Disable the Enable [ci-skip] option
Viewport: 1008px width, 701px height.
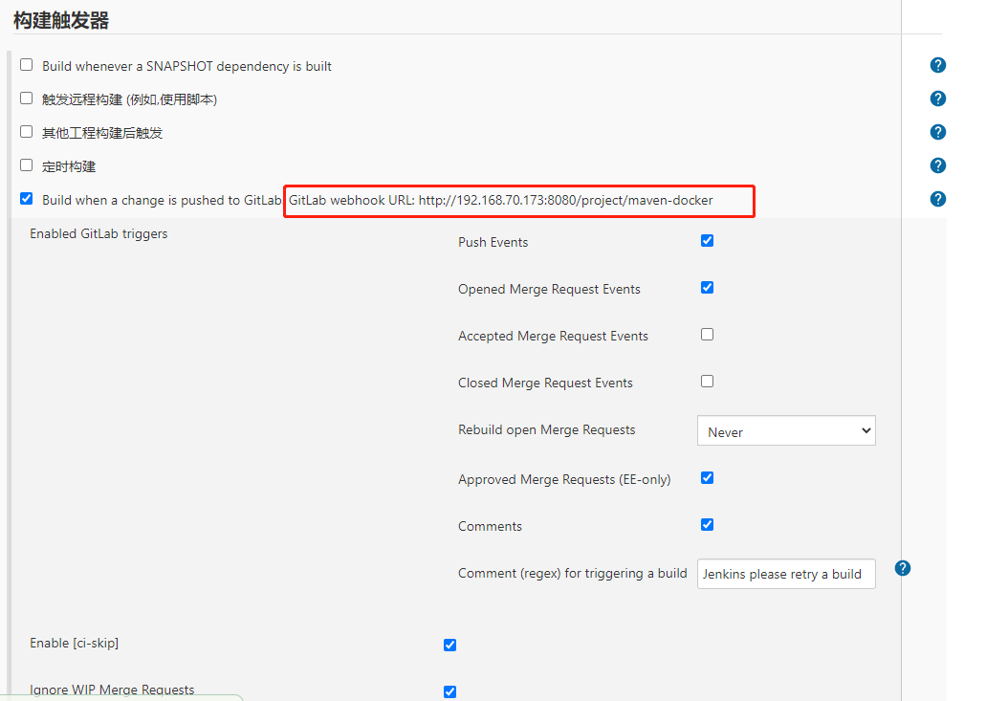tap(450, 646)
